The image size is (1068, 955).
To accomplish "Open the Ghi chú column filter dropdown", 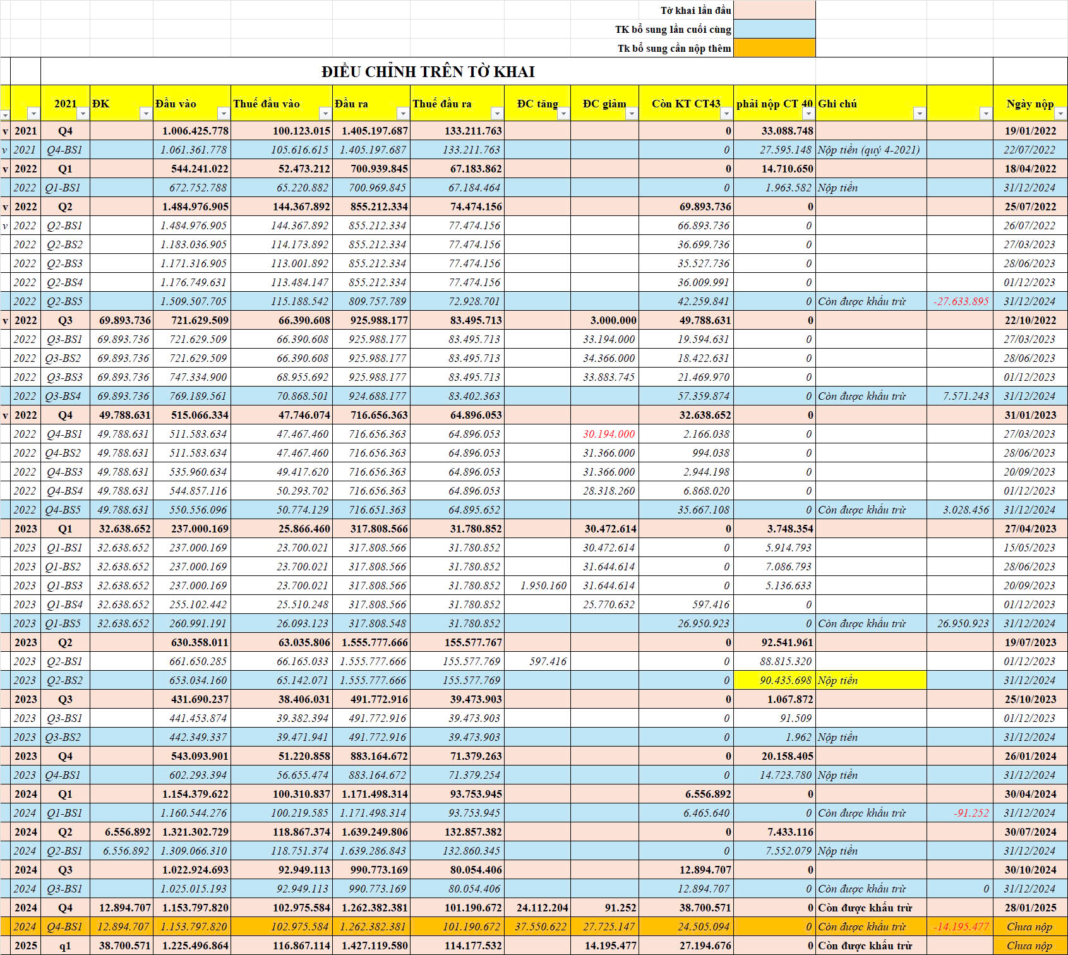I will (x=920, y=113).
